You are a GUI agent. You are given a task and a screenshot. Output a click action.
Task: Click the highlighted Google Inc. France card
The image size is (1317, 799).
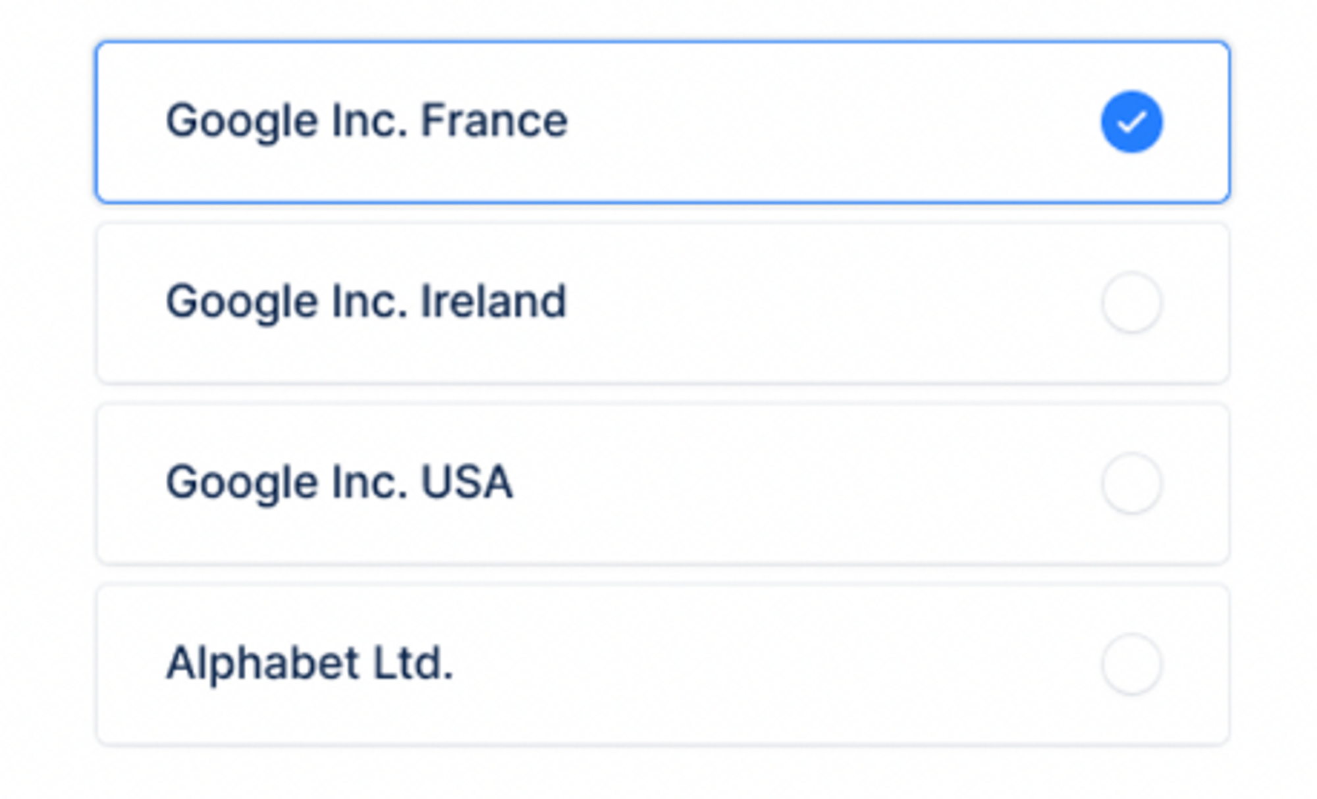[x=663, y=122]
